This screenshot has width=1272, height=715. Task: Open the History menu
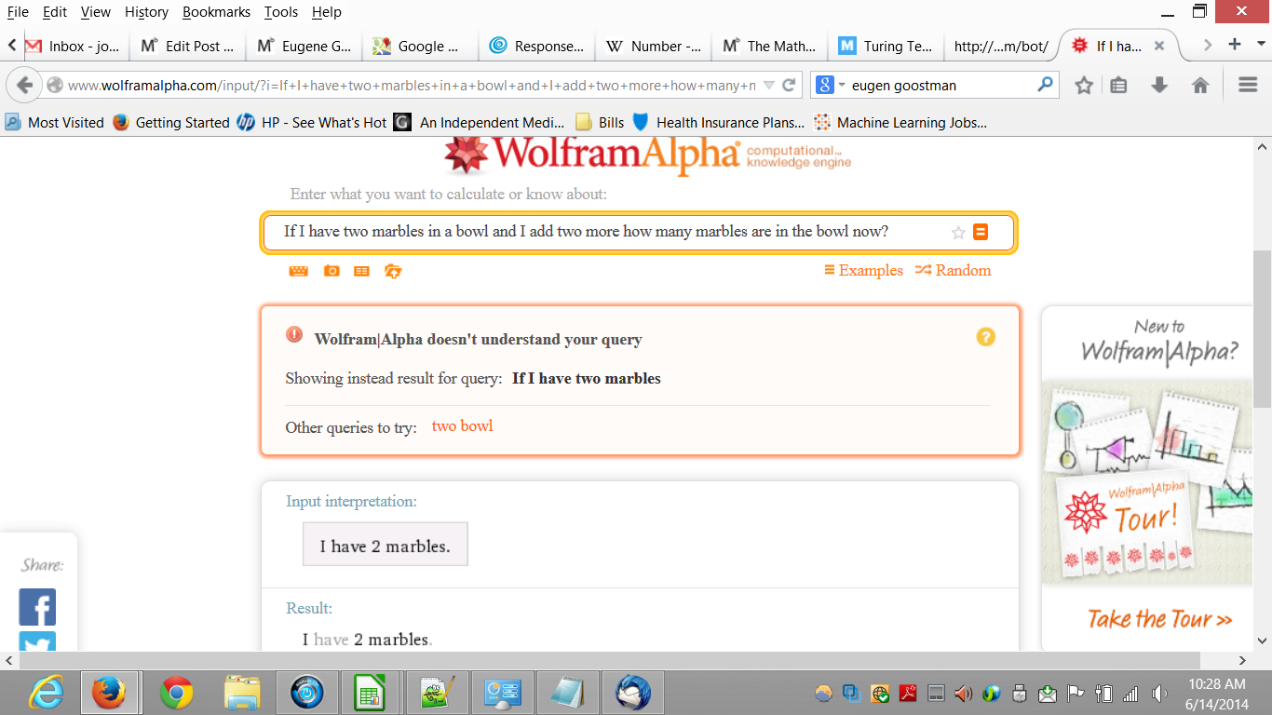[x=146, y=12]
